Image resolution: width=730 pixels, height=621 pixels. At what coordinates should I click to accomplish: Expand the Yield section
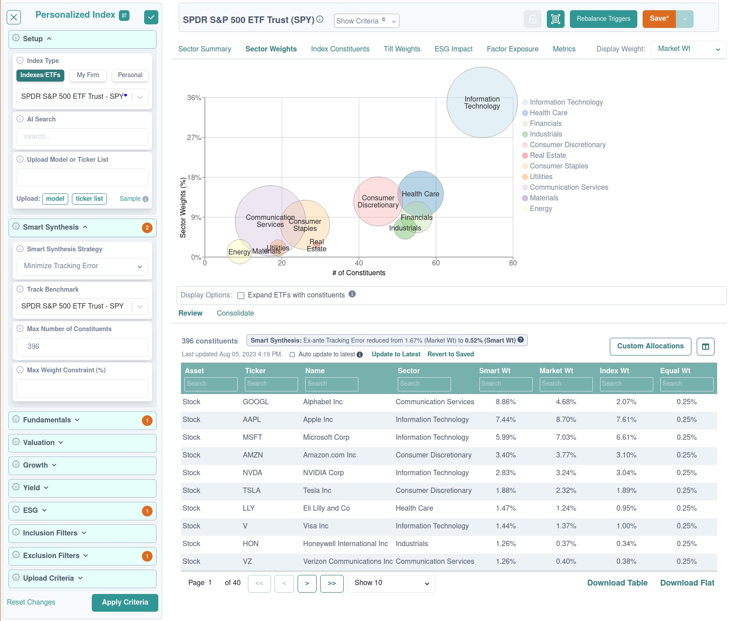(82, 488)
